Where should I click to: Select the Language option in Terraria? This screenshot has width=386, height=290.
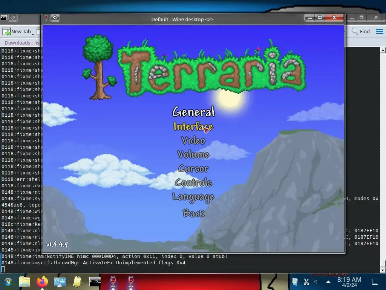[193, 197]
